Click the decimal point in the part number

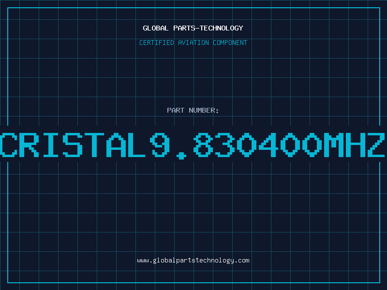(182, 155)
